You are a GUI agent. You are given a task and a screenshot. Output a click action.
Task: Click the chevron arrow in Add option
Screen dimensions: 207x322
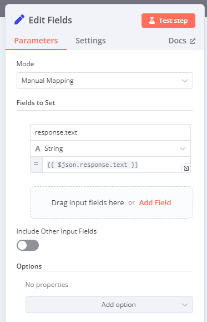pos(185,305)
